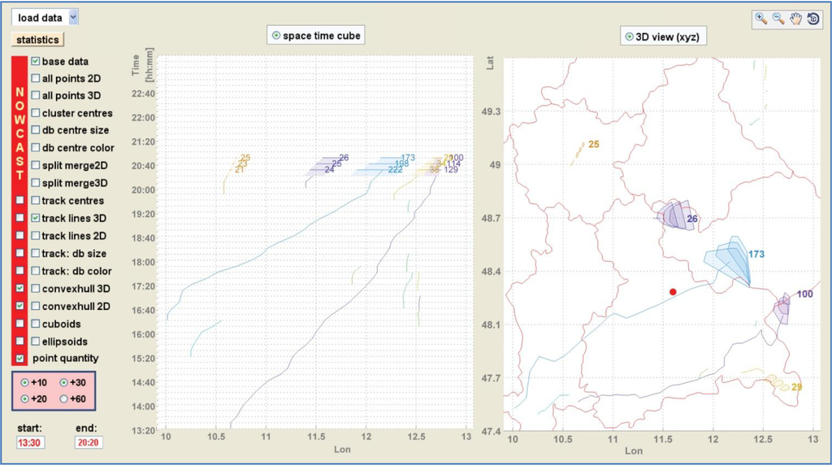Tick the base checkbox labeled track: db color

36,271
